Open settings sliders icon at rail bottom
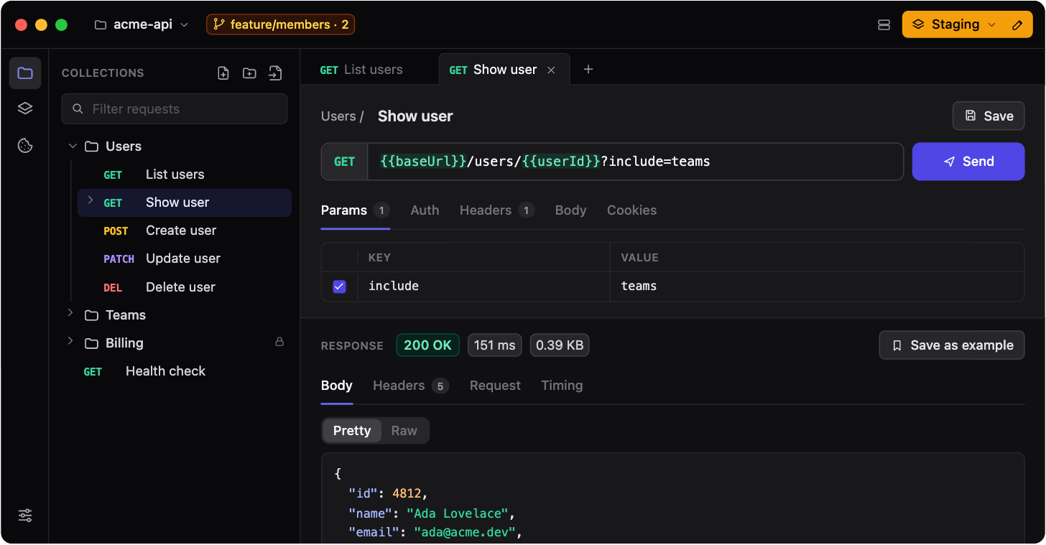Screen dimensions: 1046x545 (x=25, y=515)
